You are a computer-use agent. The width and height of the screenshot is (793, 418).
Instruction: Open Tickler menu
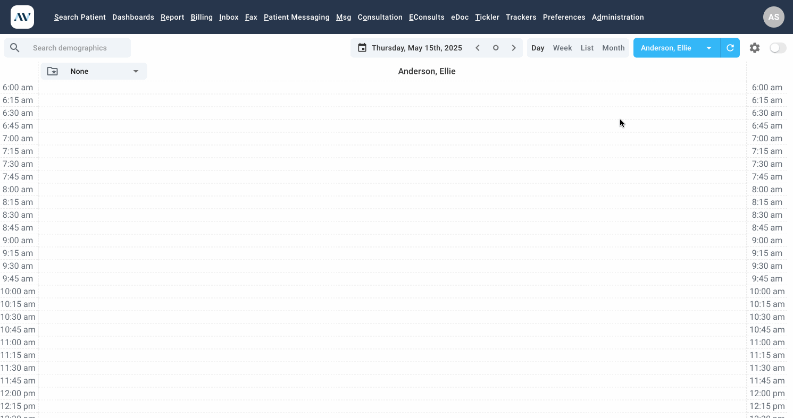point(487,17)
